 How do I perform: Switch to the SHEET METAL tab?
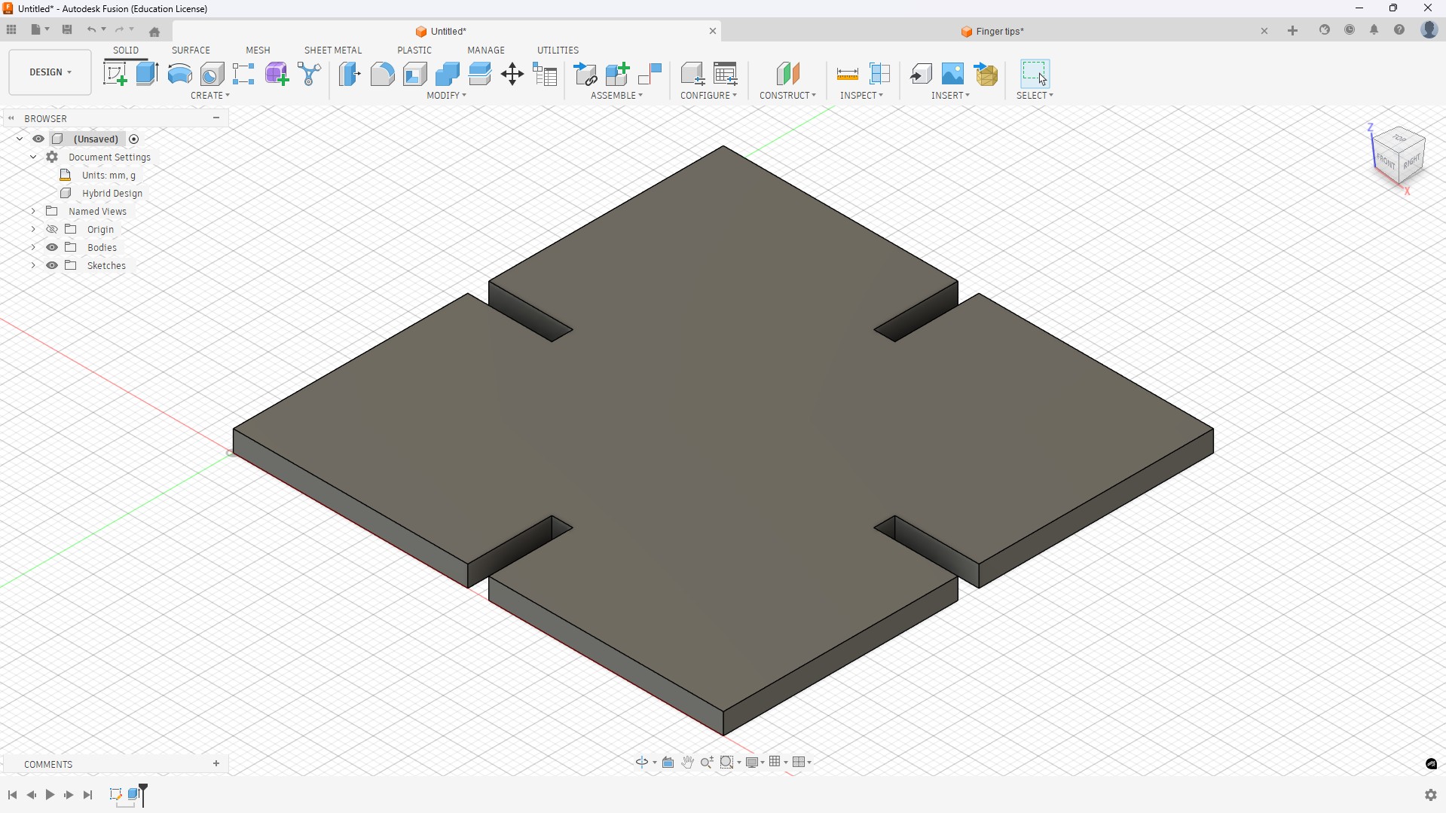[333, 50]
